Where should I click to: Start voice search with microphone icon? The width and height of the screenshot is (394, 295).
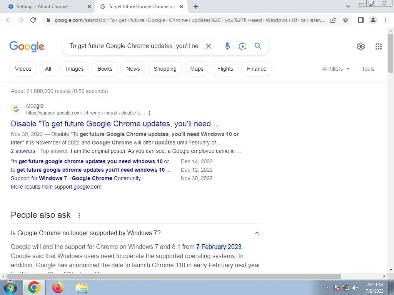tap(227, 46)
